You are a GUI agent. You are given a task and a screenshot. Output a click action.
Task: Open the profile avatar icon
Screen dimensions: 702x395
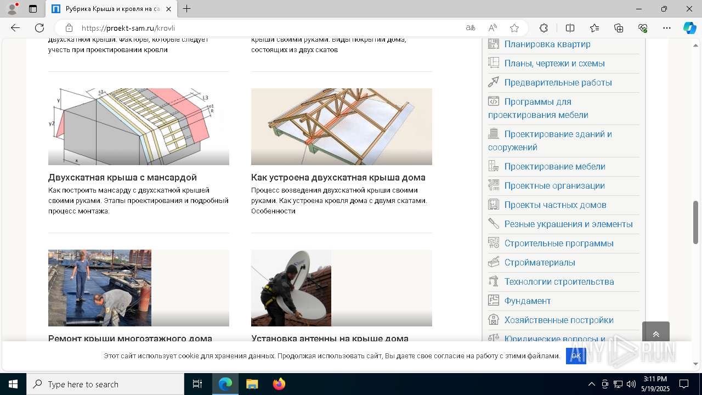click(x=12, y=9)
